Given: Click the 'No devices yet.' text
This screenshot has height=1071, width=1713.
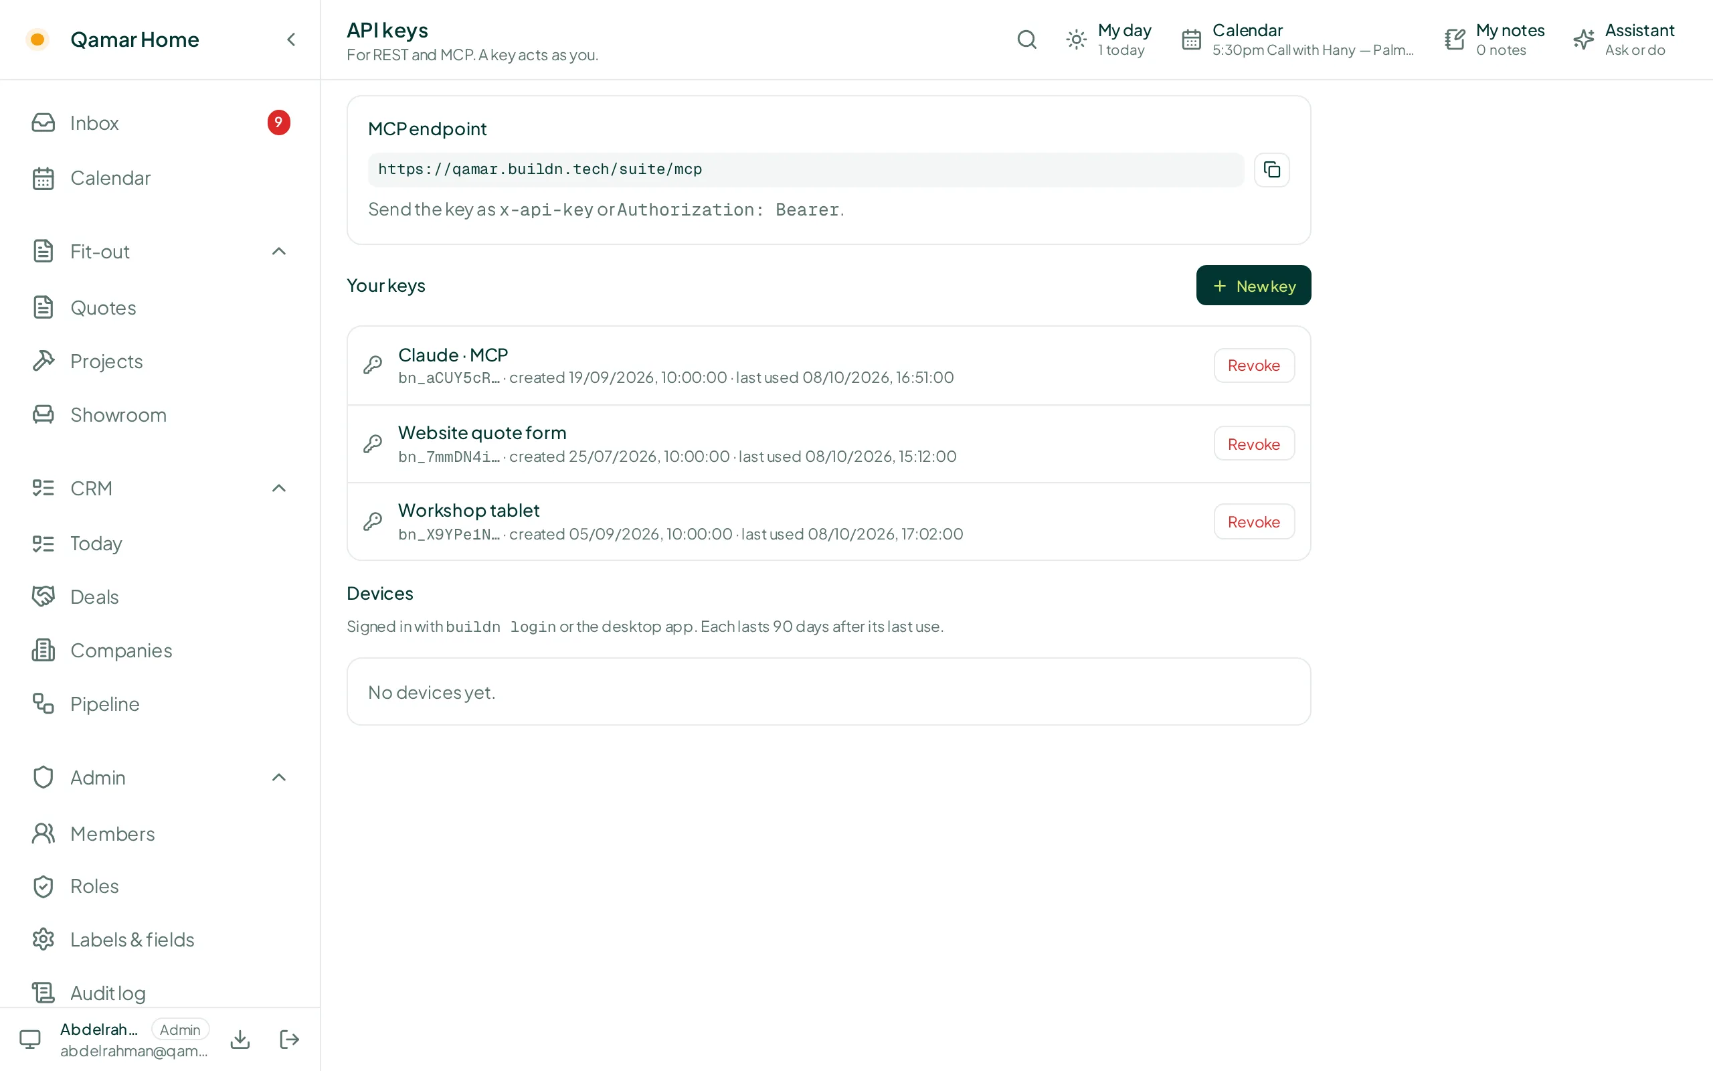Looking at the screenshot, I should (432, 692).
